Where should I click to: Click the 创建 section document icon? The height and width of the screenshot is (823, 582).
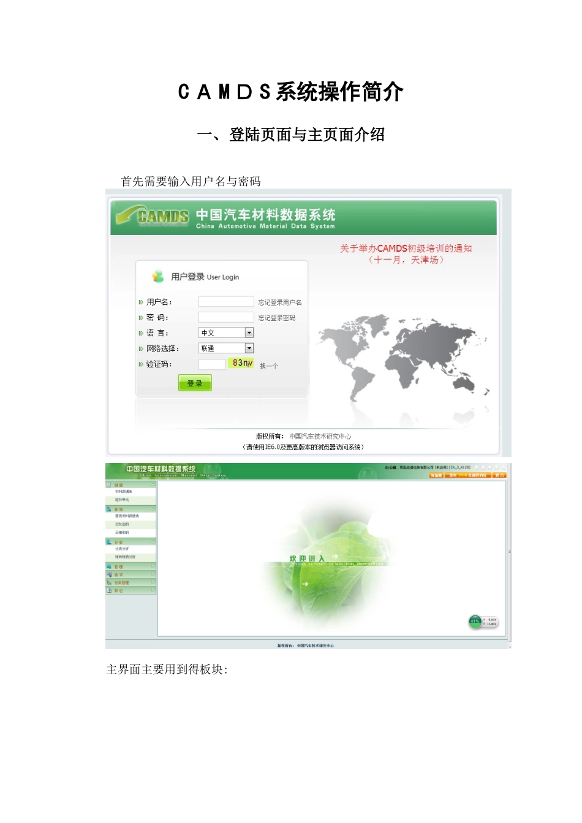pos(108,484)
